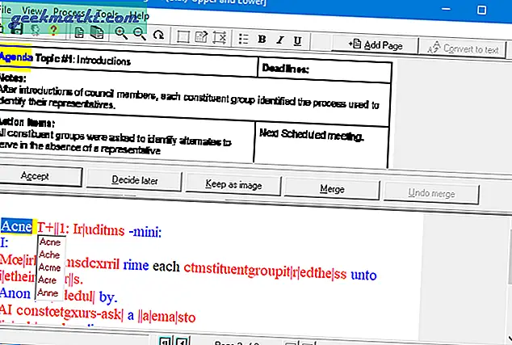This screenshot has height=345, width=512.
Task: Click the blue text -mini:
Action: tap(145, 232)
